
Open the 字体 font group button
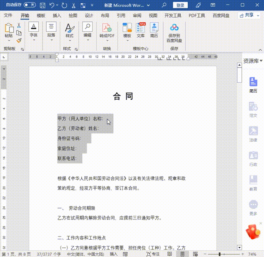pos(34,32)
